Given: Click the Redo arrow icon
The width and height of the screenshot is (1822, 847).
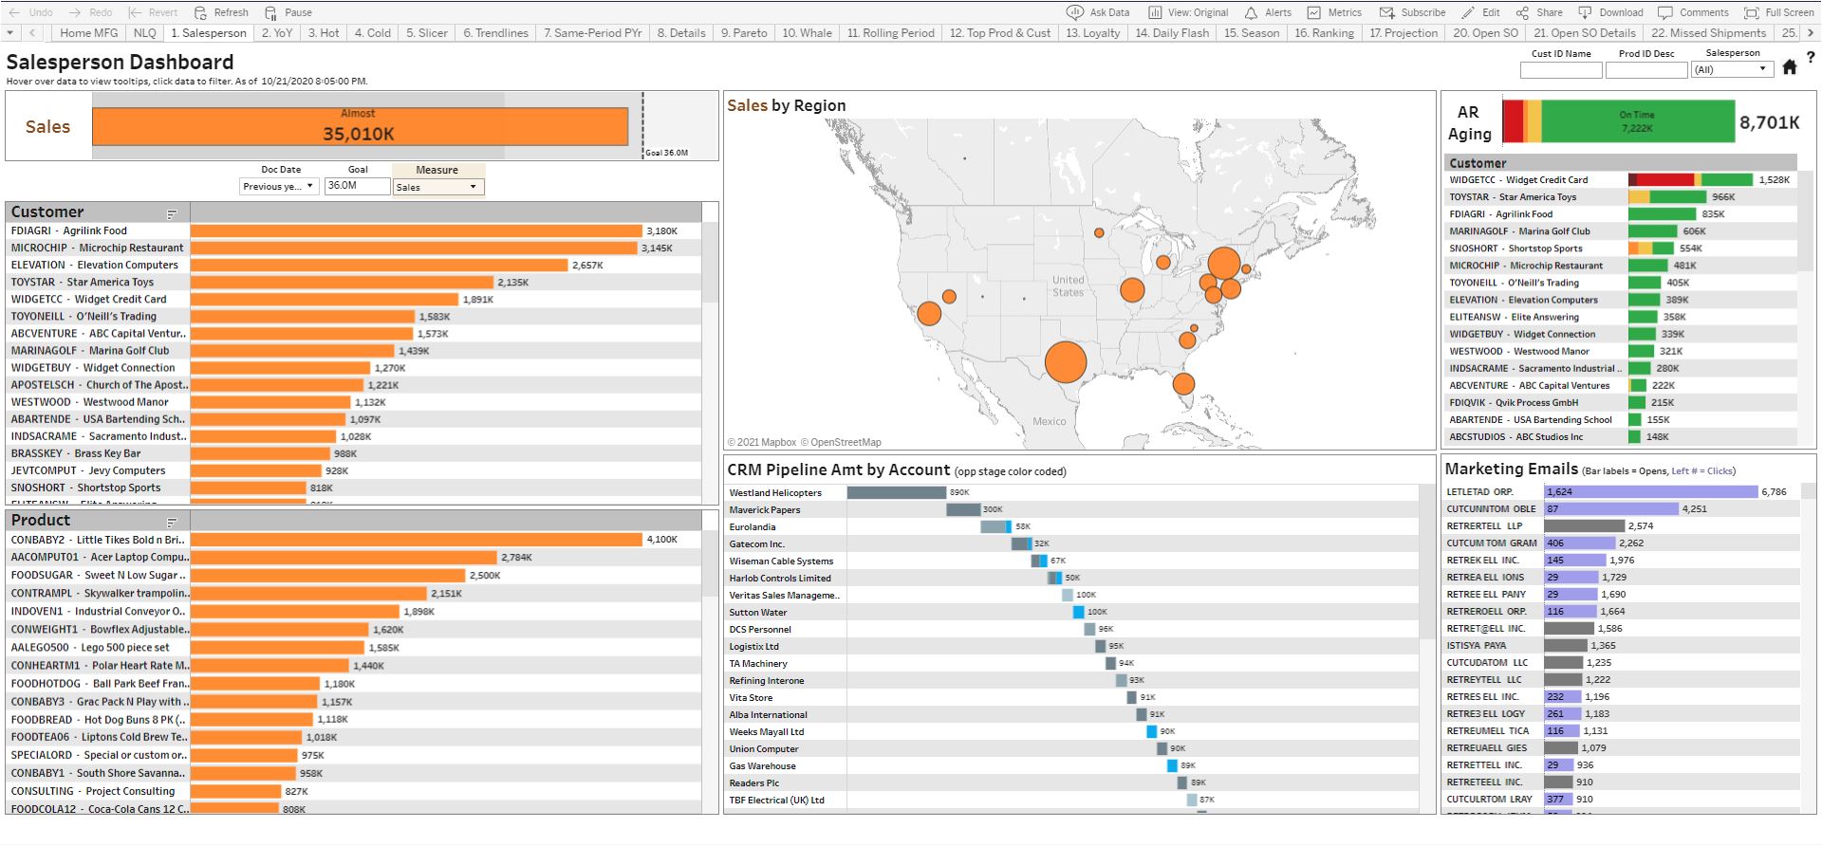Looking at the screenshot, I should pyautogui.click(x=75, y=12).
